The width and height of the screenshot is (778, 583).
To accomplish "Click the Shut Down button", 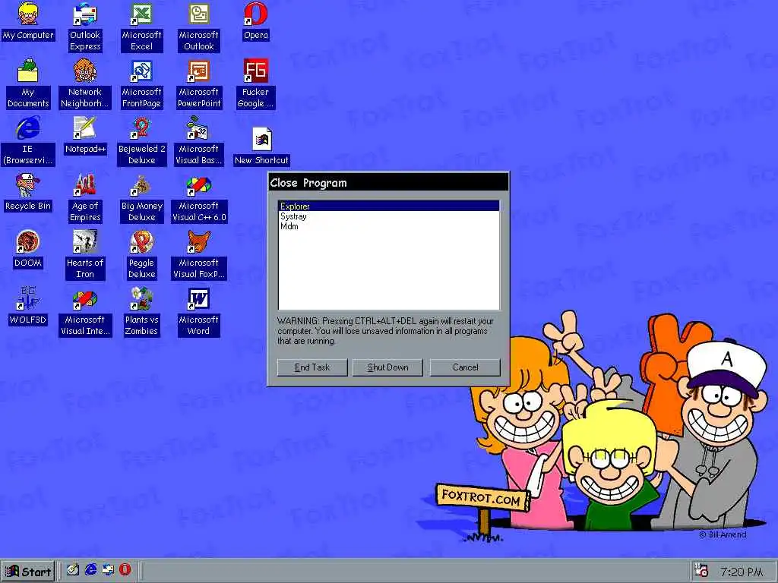I will tap(387, 367).
